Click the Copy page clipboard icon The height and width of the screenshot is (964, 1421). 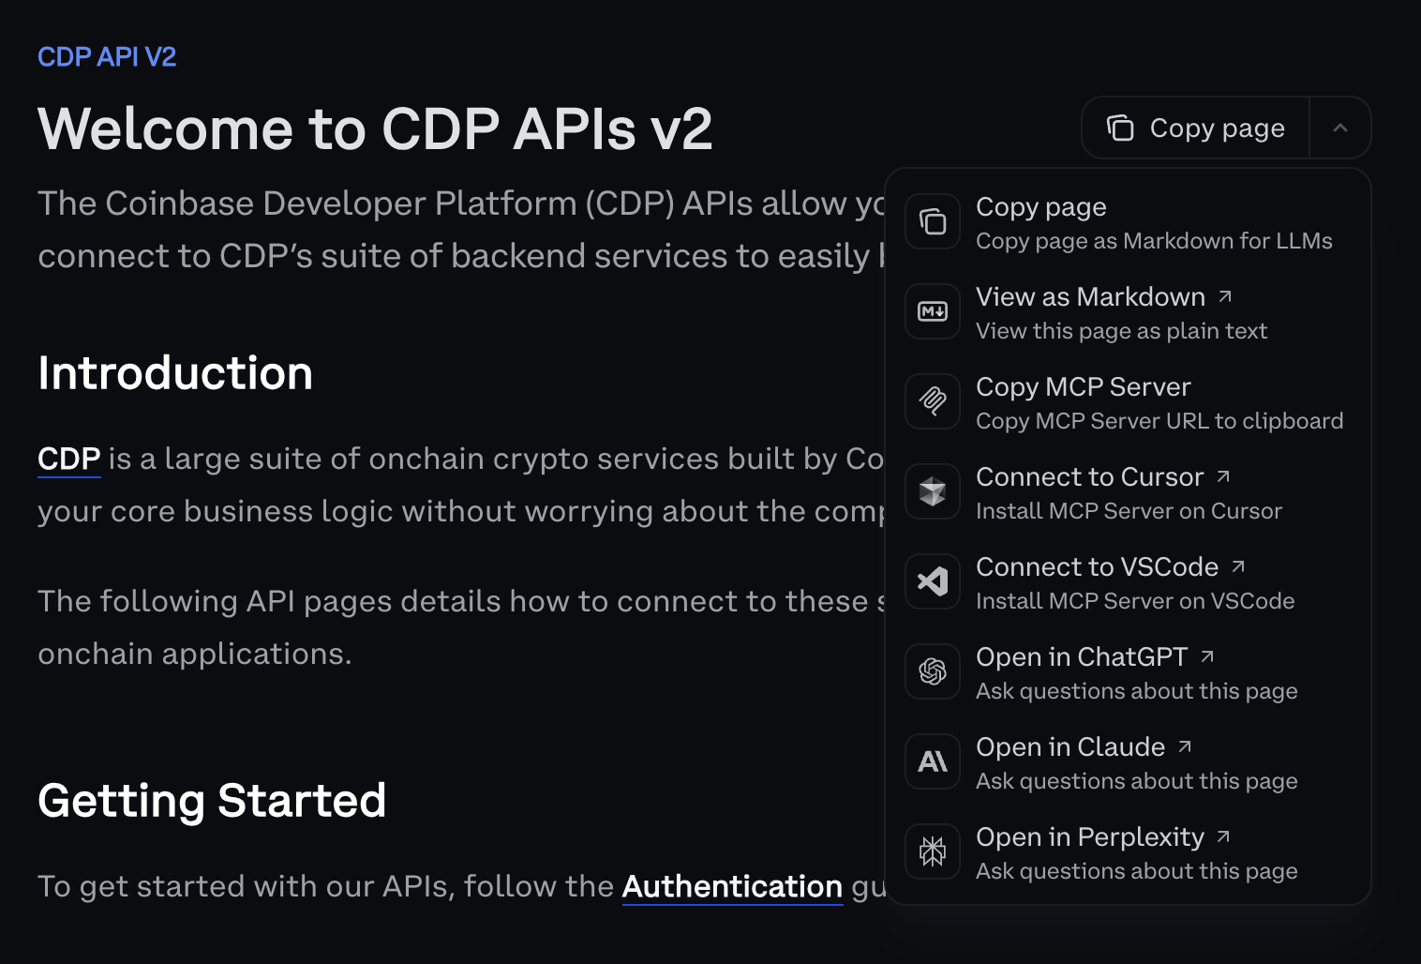932,221
